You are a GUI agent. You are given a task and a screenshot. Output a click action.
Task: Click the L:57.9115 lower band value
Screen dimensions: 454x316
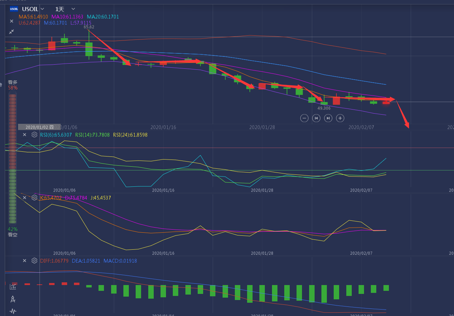point(81,23)
